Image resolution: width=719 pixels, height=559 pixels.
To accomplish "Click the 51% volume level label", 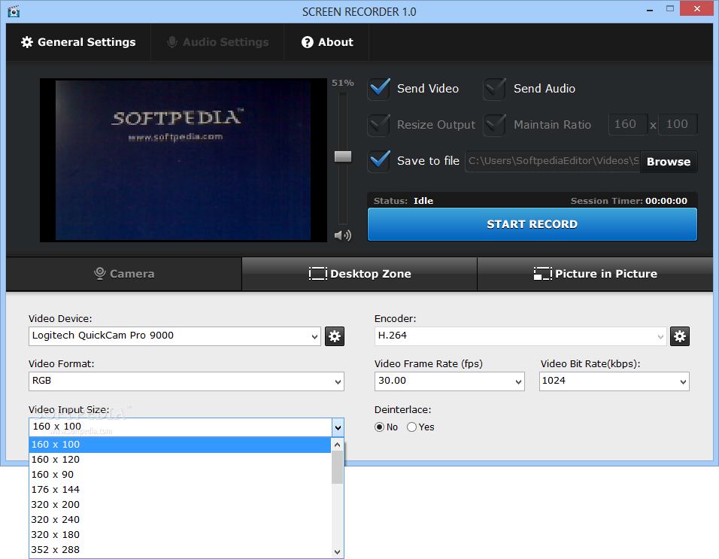I will click(x=343, y=83).
